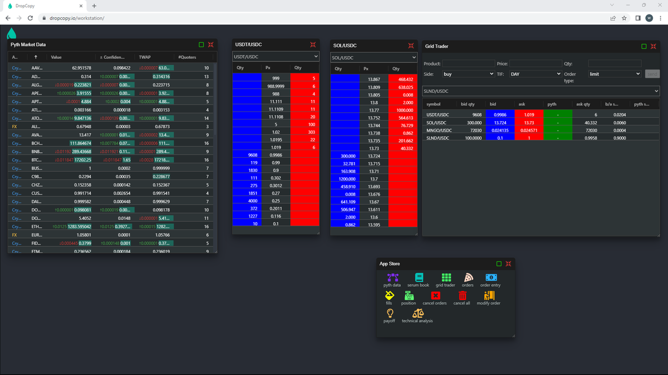Collapse the USDT/USDC order book panel
The width and height of the screenshot is (668, 375).
pos(313,44)
